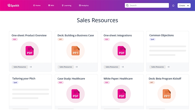This screenshot has width=195, height=111.
Task: Open the Common Objections Spek title
Action: point(161,36)
